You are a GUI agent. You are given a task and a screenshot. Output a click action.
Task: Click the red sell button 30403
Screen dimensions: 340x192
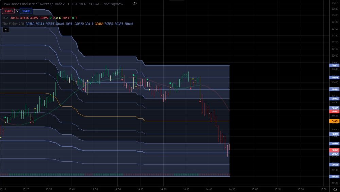click(8, 11)
